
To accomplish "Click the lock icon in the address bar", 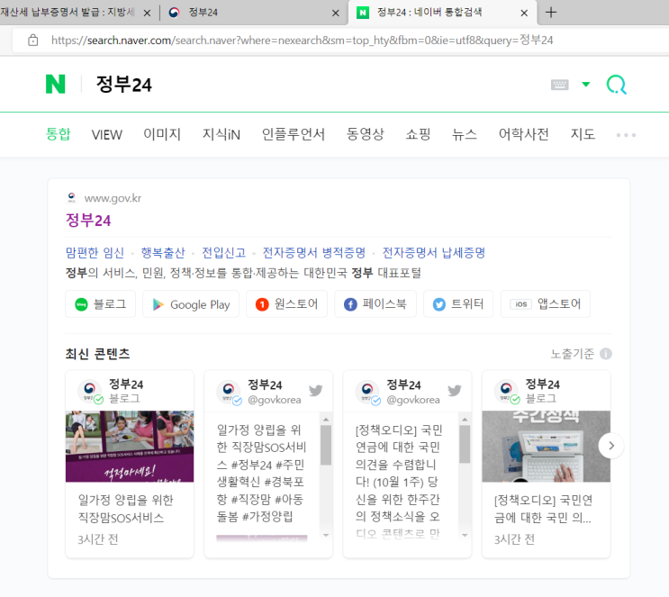I will point(32,41).
